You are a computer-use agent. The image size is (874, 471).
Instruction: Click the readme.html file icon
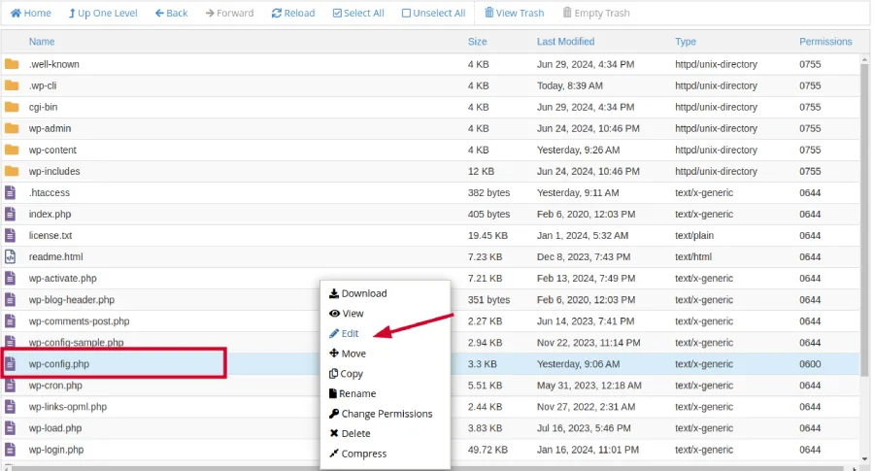pyautogui.click(x=10, y=256)
